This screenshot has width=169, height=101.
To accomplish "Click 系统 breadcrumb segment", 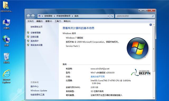I will pos(76,16).
